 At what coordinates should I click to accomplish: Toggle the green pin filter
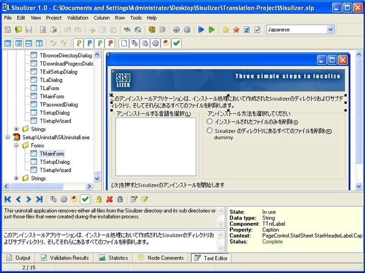tap(100, 43)
